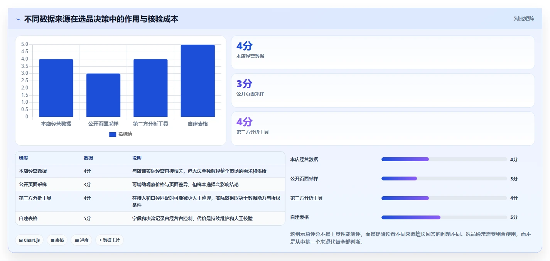Click the 说明 table column header
This screenshot has height=261, width=550.
pyautogui.click(x=137, y=158)
